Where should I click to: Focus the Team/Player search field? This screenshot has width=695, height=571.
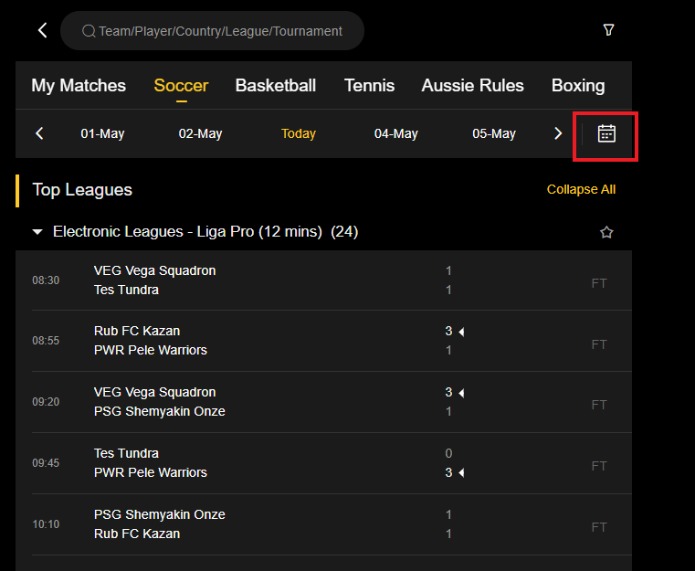pos(221,31)
